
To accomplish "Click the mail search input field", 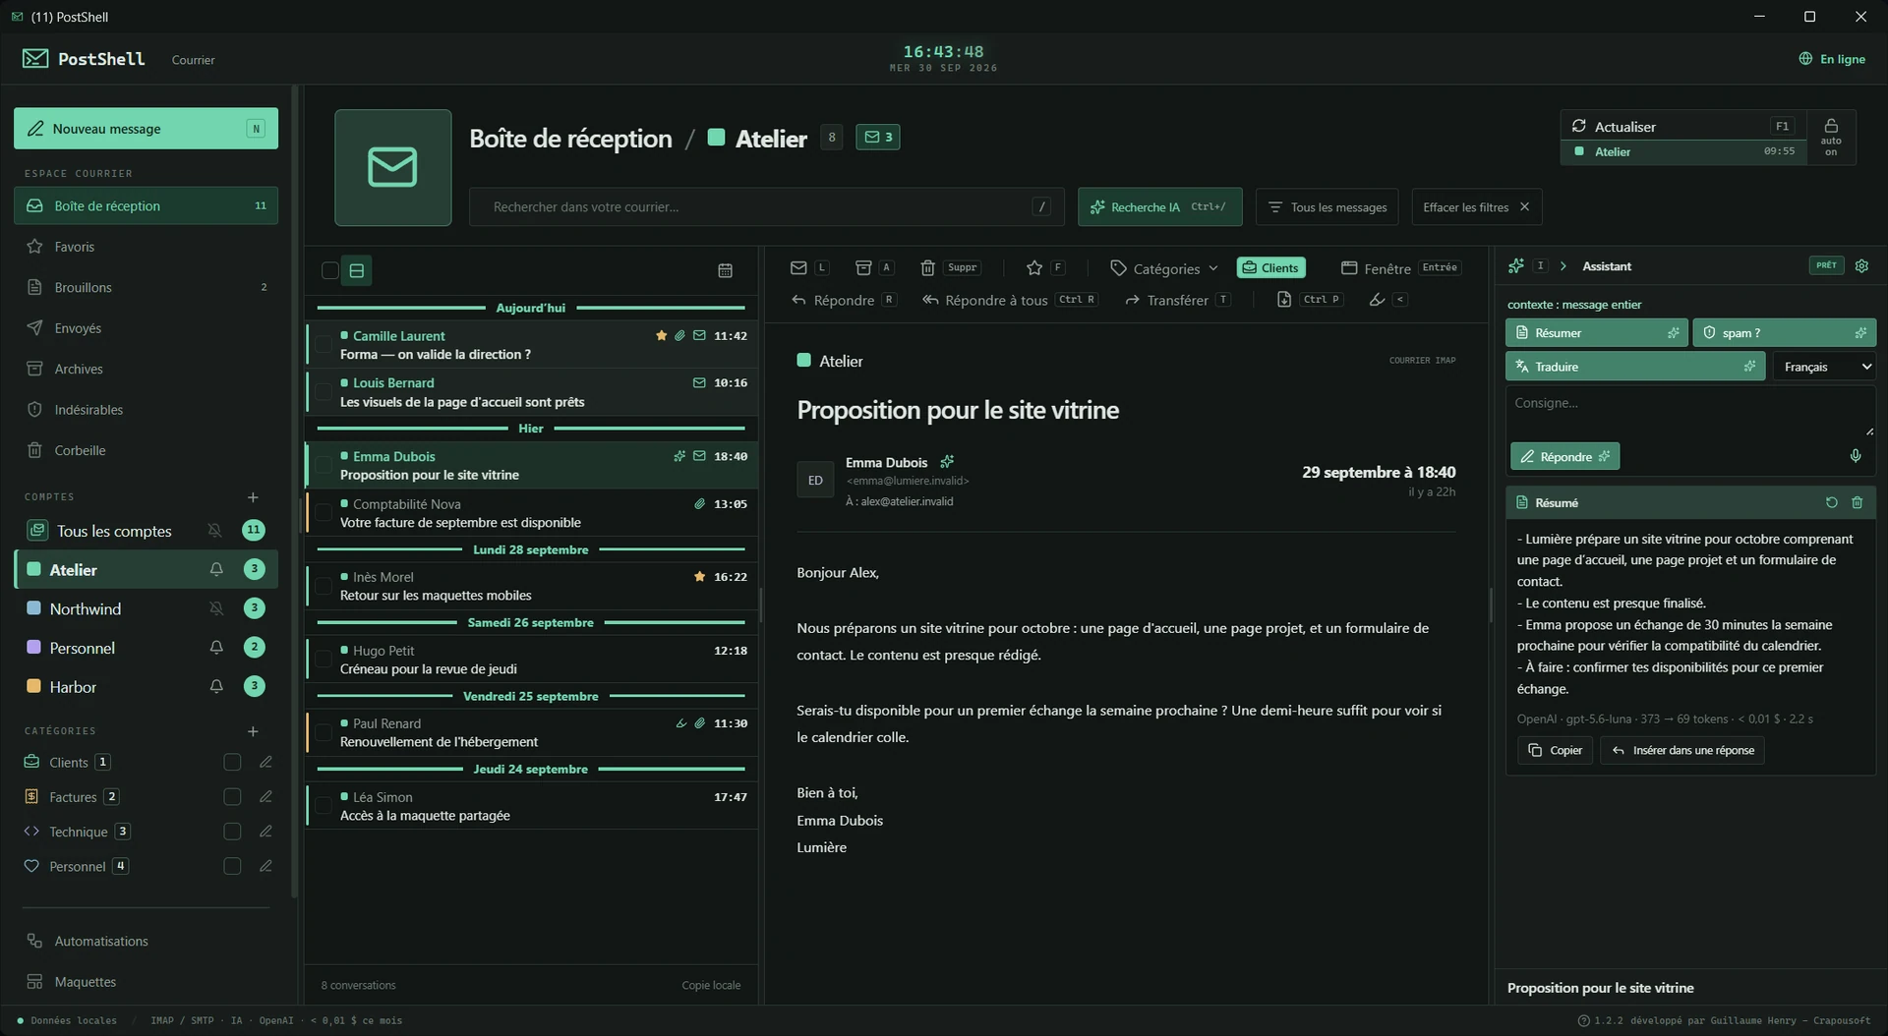I will (766, 207).
